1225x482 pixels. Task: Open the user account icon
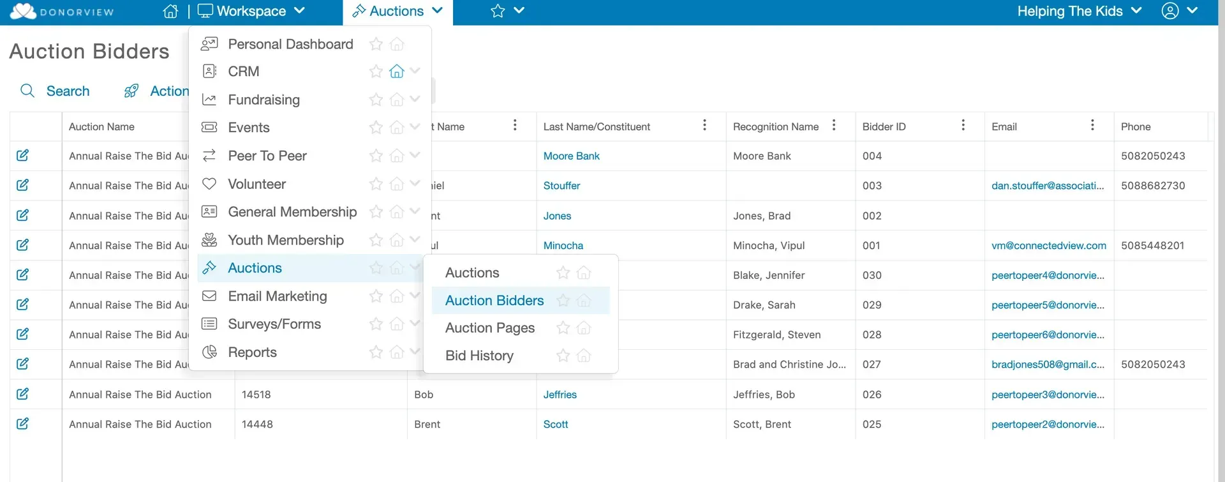[x=1170, y=11]
